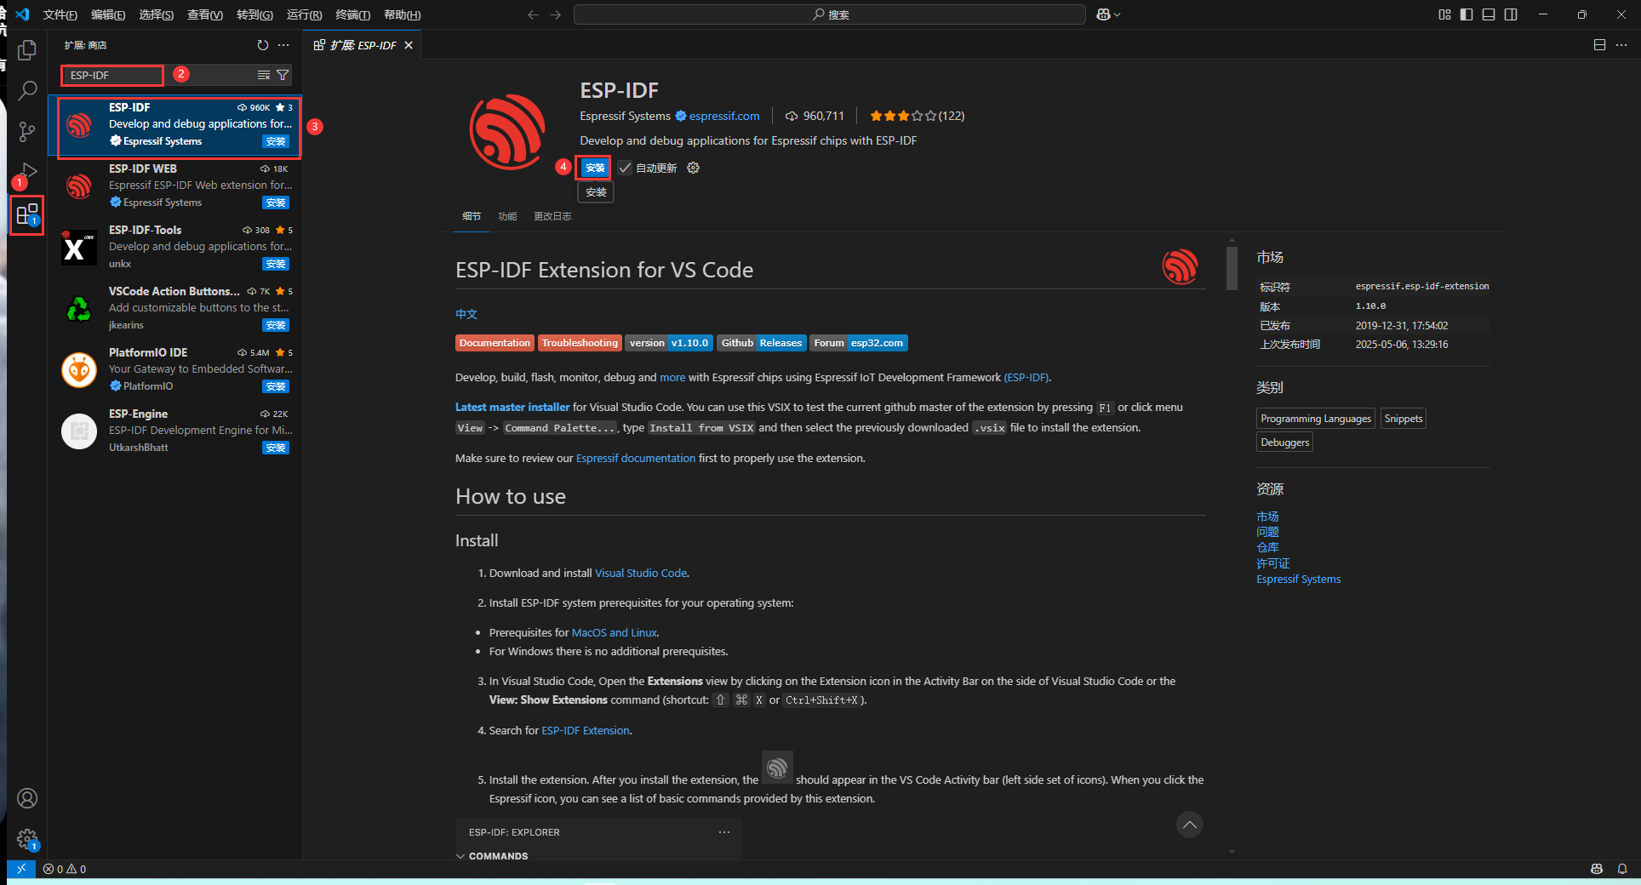Open the View menu
The height and width of the screenshot is (885, 1641).
point(205,14)
